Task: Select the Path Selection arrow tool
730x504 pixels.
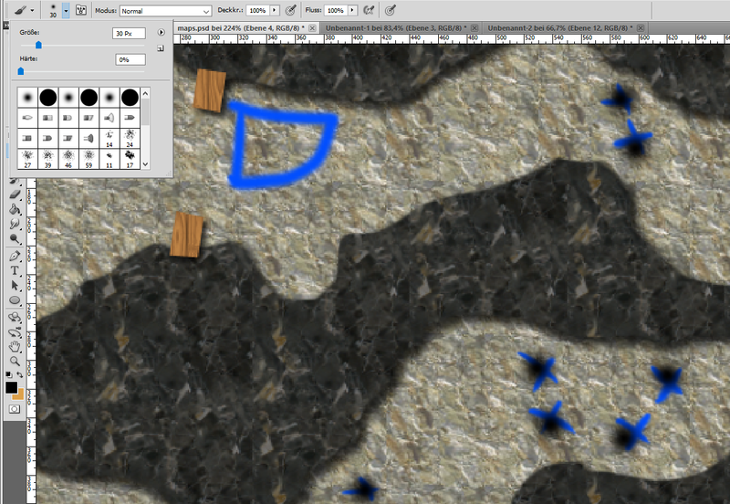Action: [15, 285]
